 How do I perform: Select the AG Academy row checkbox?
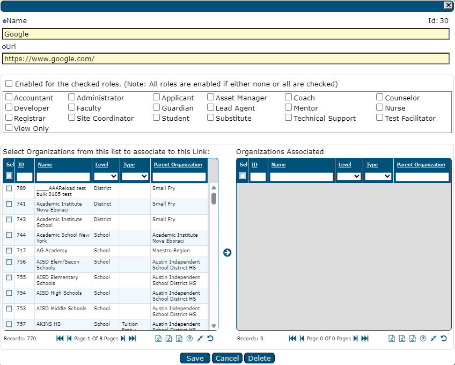click(9, 251)
